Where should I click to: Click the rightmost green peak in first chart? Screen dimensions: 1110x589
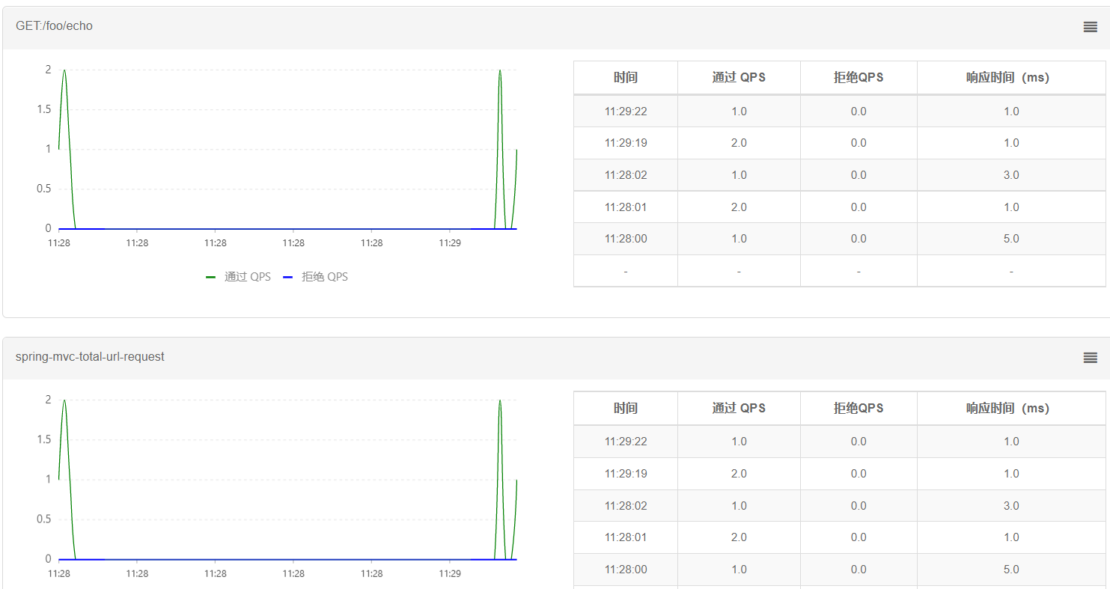click(500, 71)
